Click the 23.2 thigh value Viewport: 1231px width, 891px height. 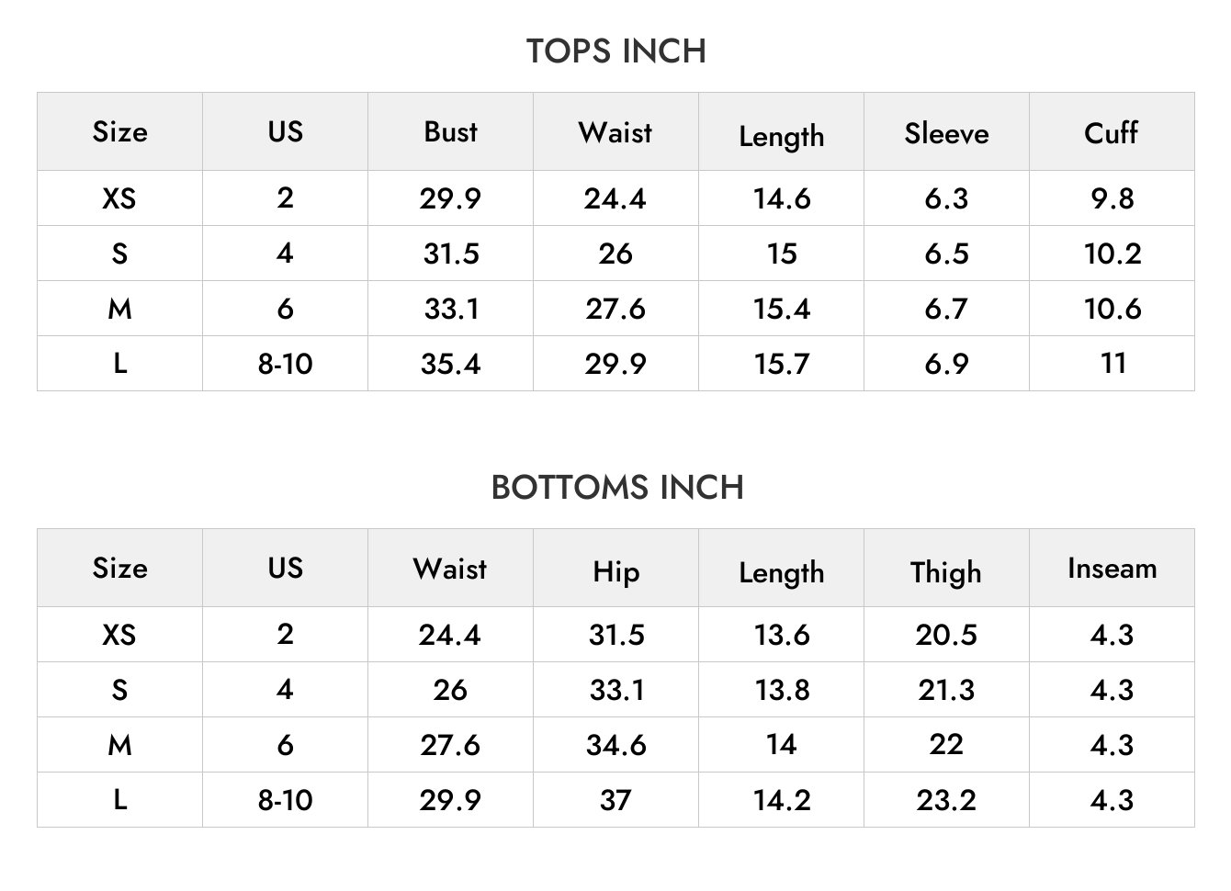946,800
